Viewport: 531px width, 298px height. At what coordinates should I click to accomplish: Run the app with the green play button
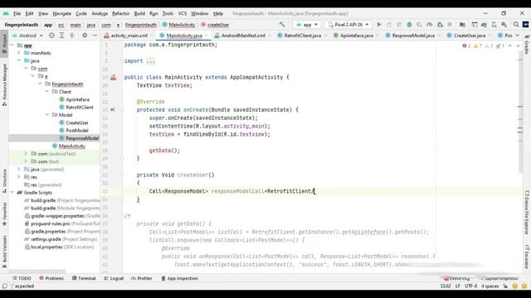[x=379, y=25]
